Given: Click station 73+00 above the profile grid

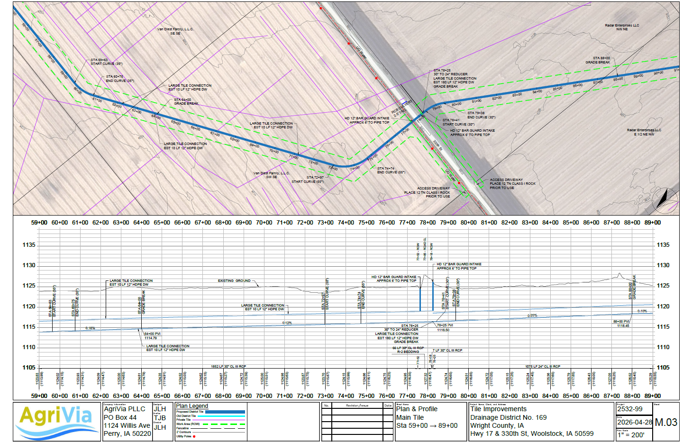Looking at the screenshot, I should (x=325, y=223).
